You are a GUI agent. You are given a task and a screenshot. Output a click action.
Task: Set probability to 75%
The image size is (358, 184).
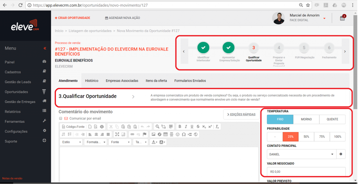pyautogui.click(x=322, y=137)
